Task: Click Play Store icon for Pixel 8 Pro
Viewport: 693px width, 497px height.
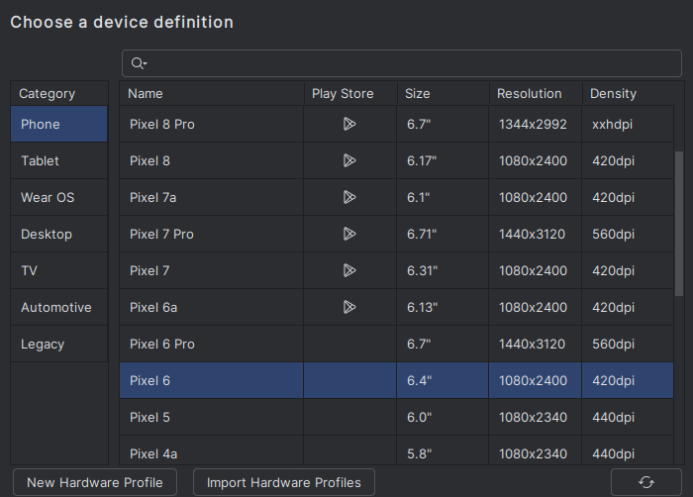Action: [x=348, y=124]
